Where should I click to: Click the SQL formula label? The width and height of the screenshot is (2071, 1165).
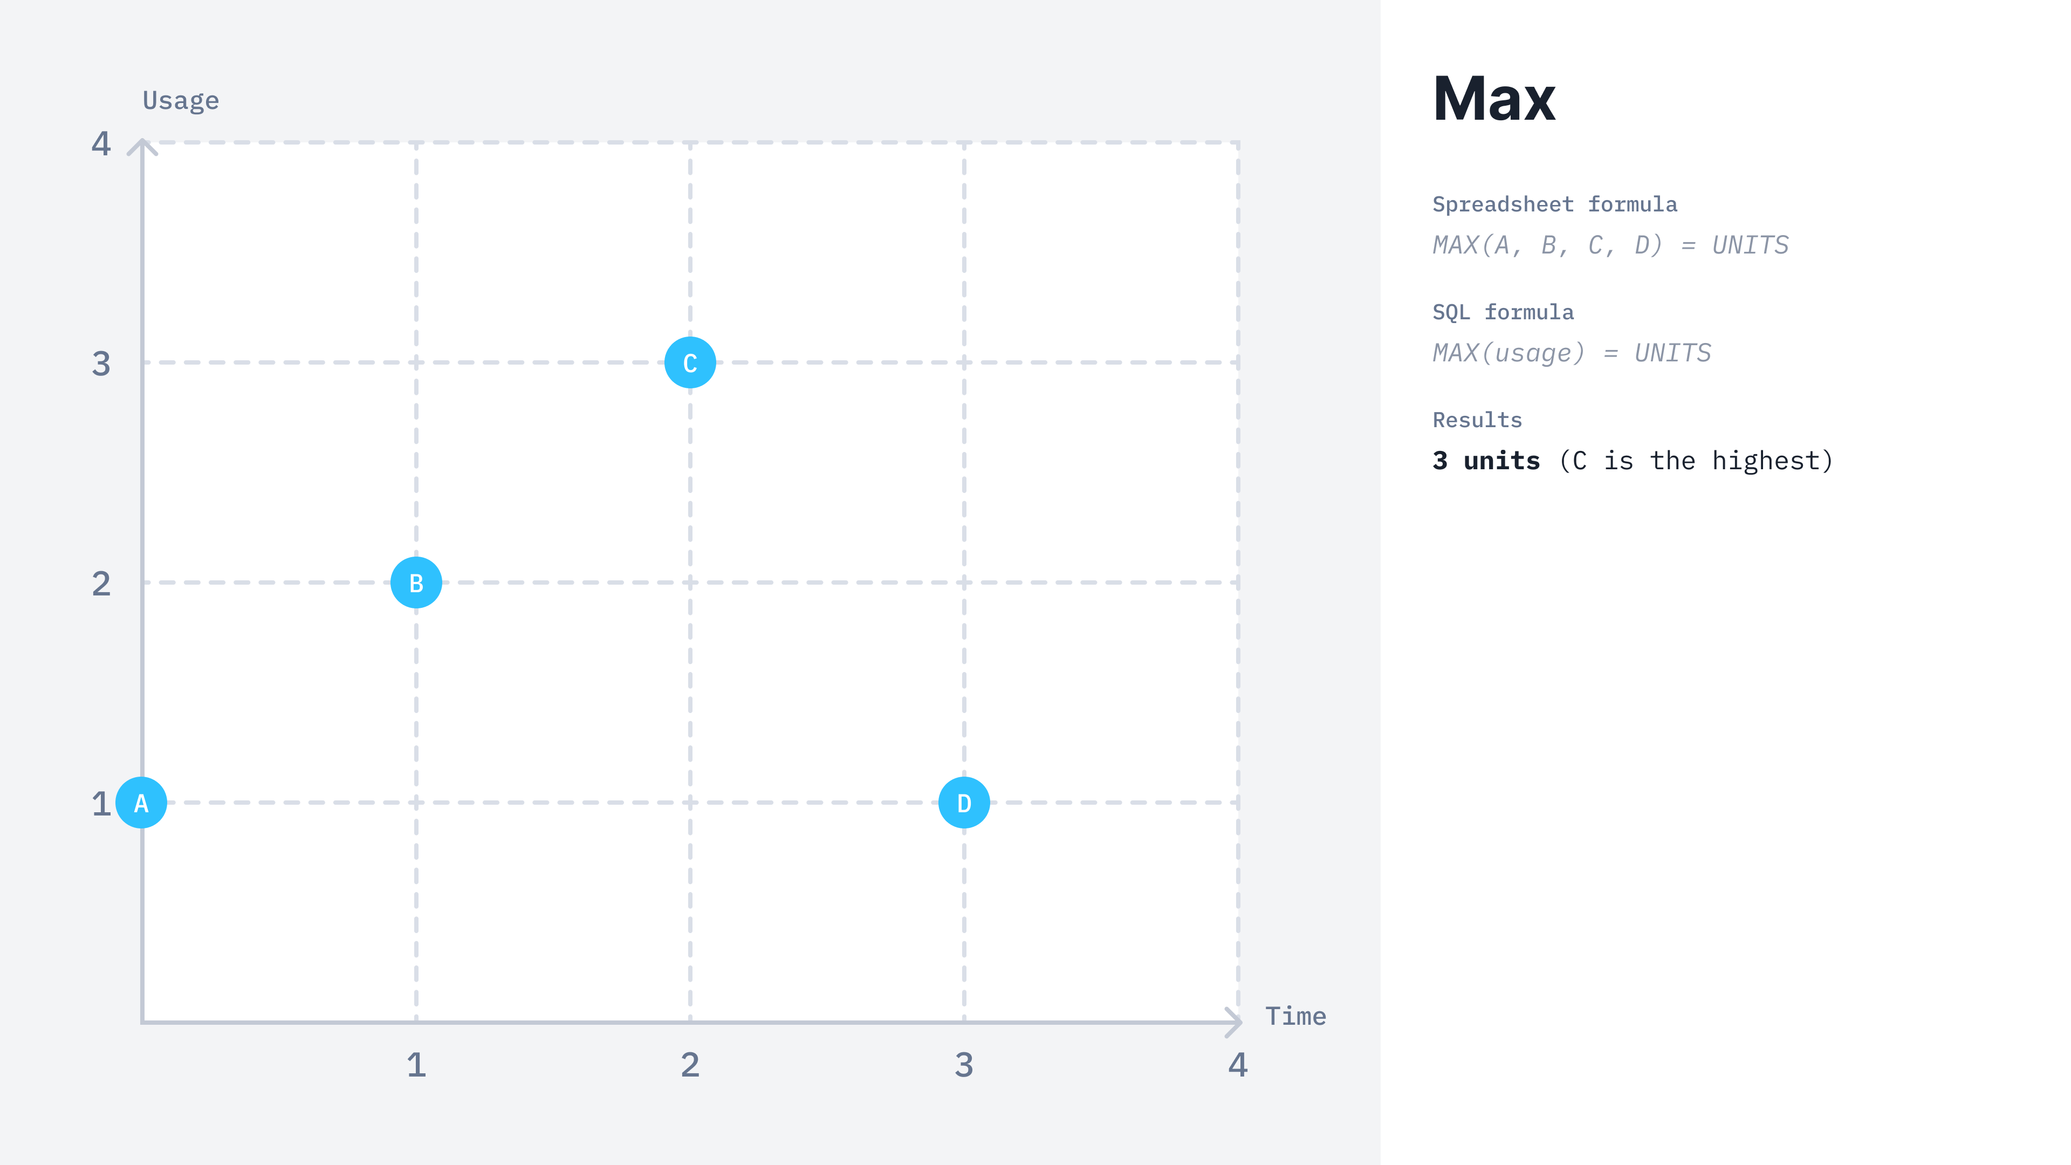click(1503, 312)
